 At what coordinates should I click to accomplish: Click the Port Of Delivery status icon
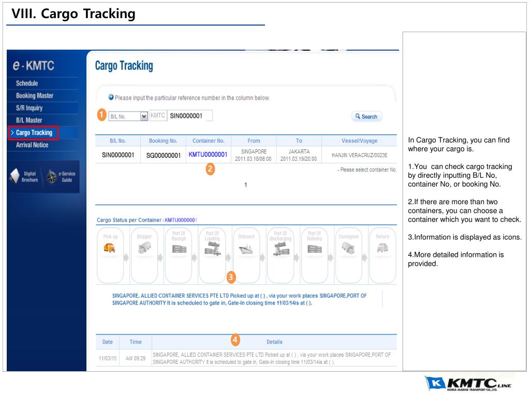(x=315, y=249)
